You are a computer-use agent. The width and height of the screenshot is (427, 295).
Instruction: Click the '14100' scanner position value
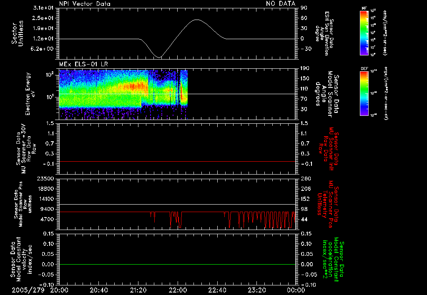click(47, 199)
